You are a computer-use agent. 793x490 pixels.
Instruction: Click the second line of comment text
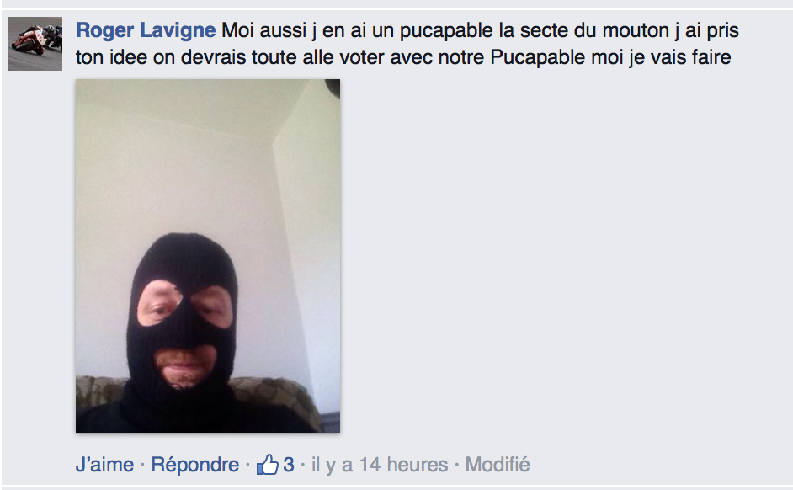coord(403,57)
